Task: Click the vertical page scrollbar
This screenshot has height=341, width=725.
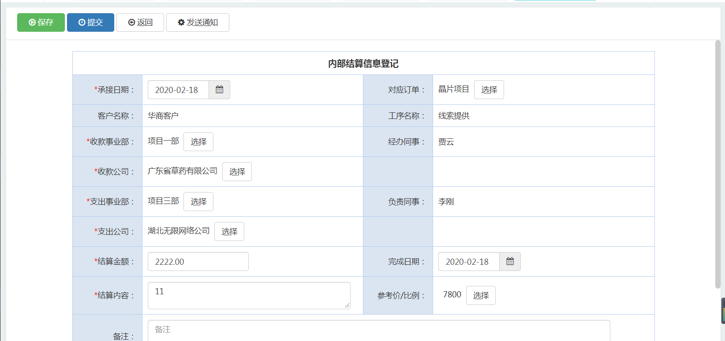Action: (x=718, y=164)
